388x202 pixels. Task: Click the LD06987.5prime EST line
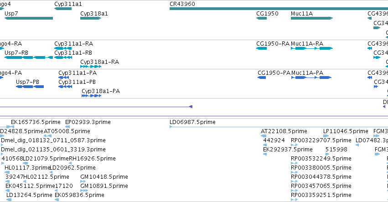click(279, 127)
